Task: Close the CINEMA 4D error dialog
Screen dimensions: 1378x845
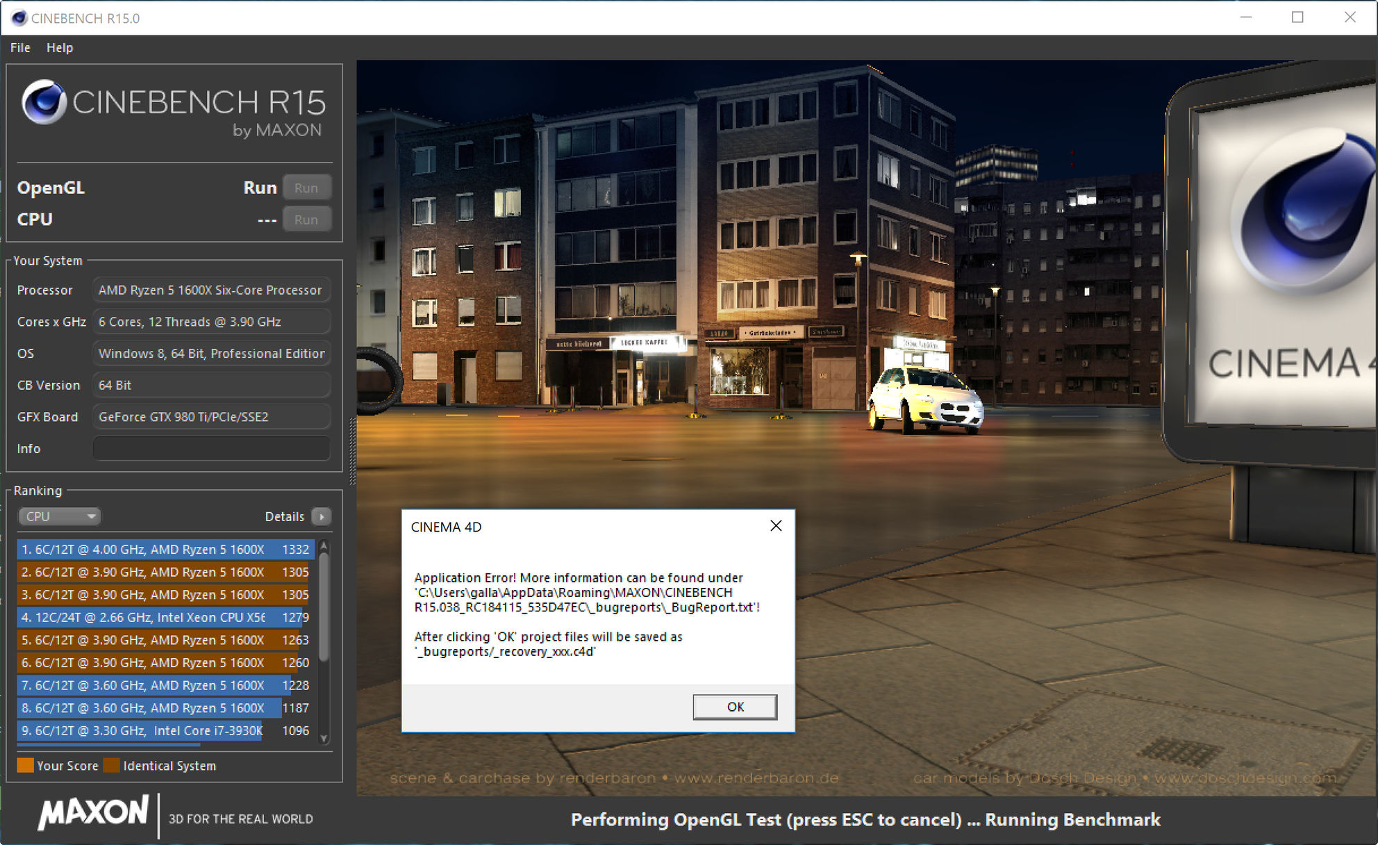Action: 776,526
